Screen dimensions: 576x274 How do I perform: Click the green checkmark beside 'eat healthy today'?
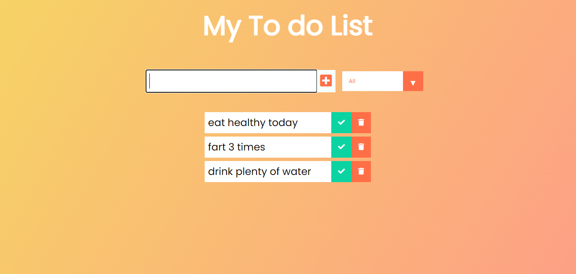[x=341, y=123]
